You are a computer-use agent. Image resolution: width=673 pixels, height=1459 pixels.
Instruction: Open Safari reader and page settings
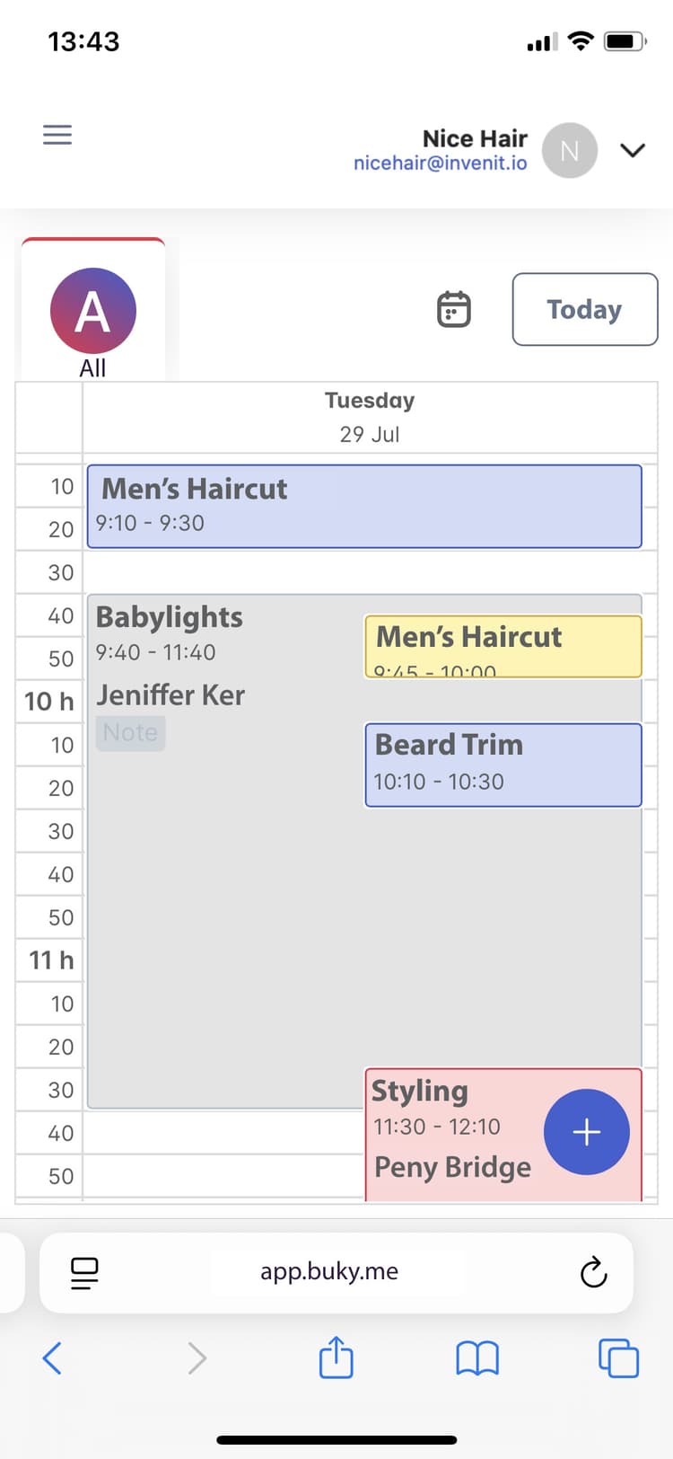83,1272
